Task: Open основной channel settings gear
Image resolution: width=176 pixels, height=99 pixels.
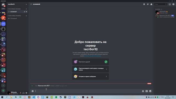Action: 26,12
